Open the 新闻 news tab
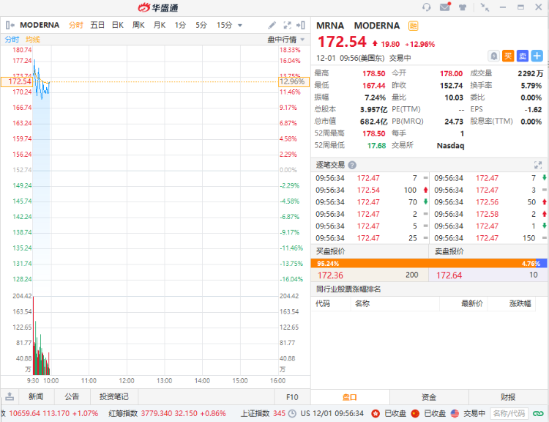The image size is (549, 422). [x=36, y=397]
